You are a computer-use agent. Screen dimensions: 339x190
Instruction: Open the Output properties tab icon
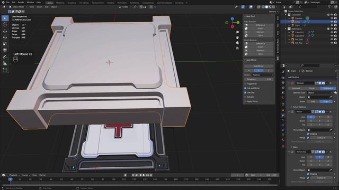tap(283, 83)
